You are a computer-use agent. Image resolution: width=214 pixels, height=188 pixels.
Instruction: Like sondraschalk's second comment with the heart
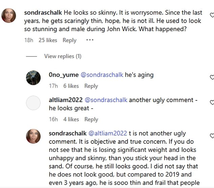pos(212,136)
